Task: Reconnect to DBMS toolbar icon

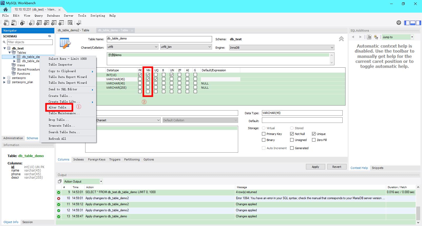Action: click(79, 23)
